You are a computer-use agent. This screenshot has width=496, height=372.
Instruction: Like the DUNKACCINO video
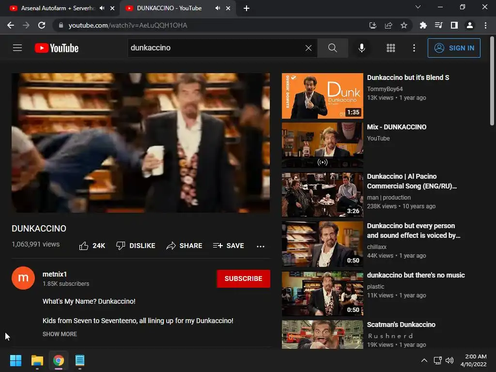tap(92, 246)
